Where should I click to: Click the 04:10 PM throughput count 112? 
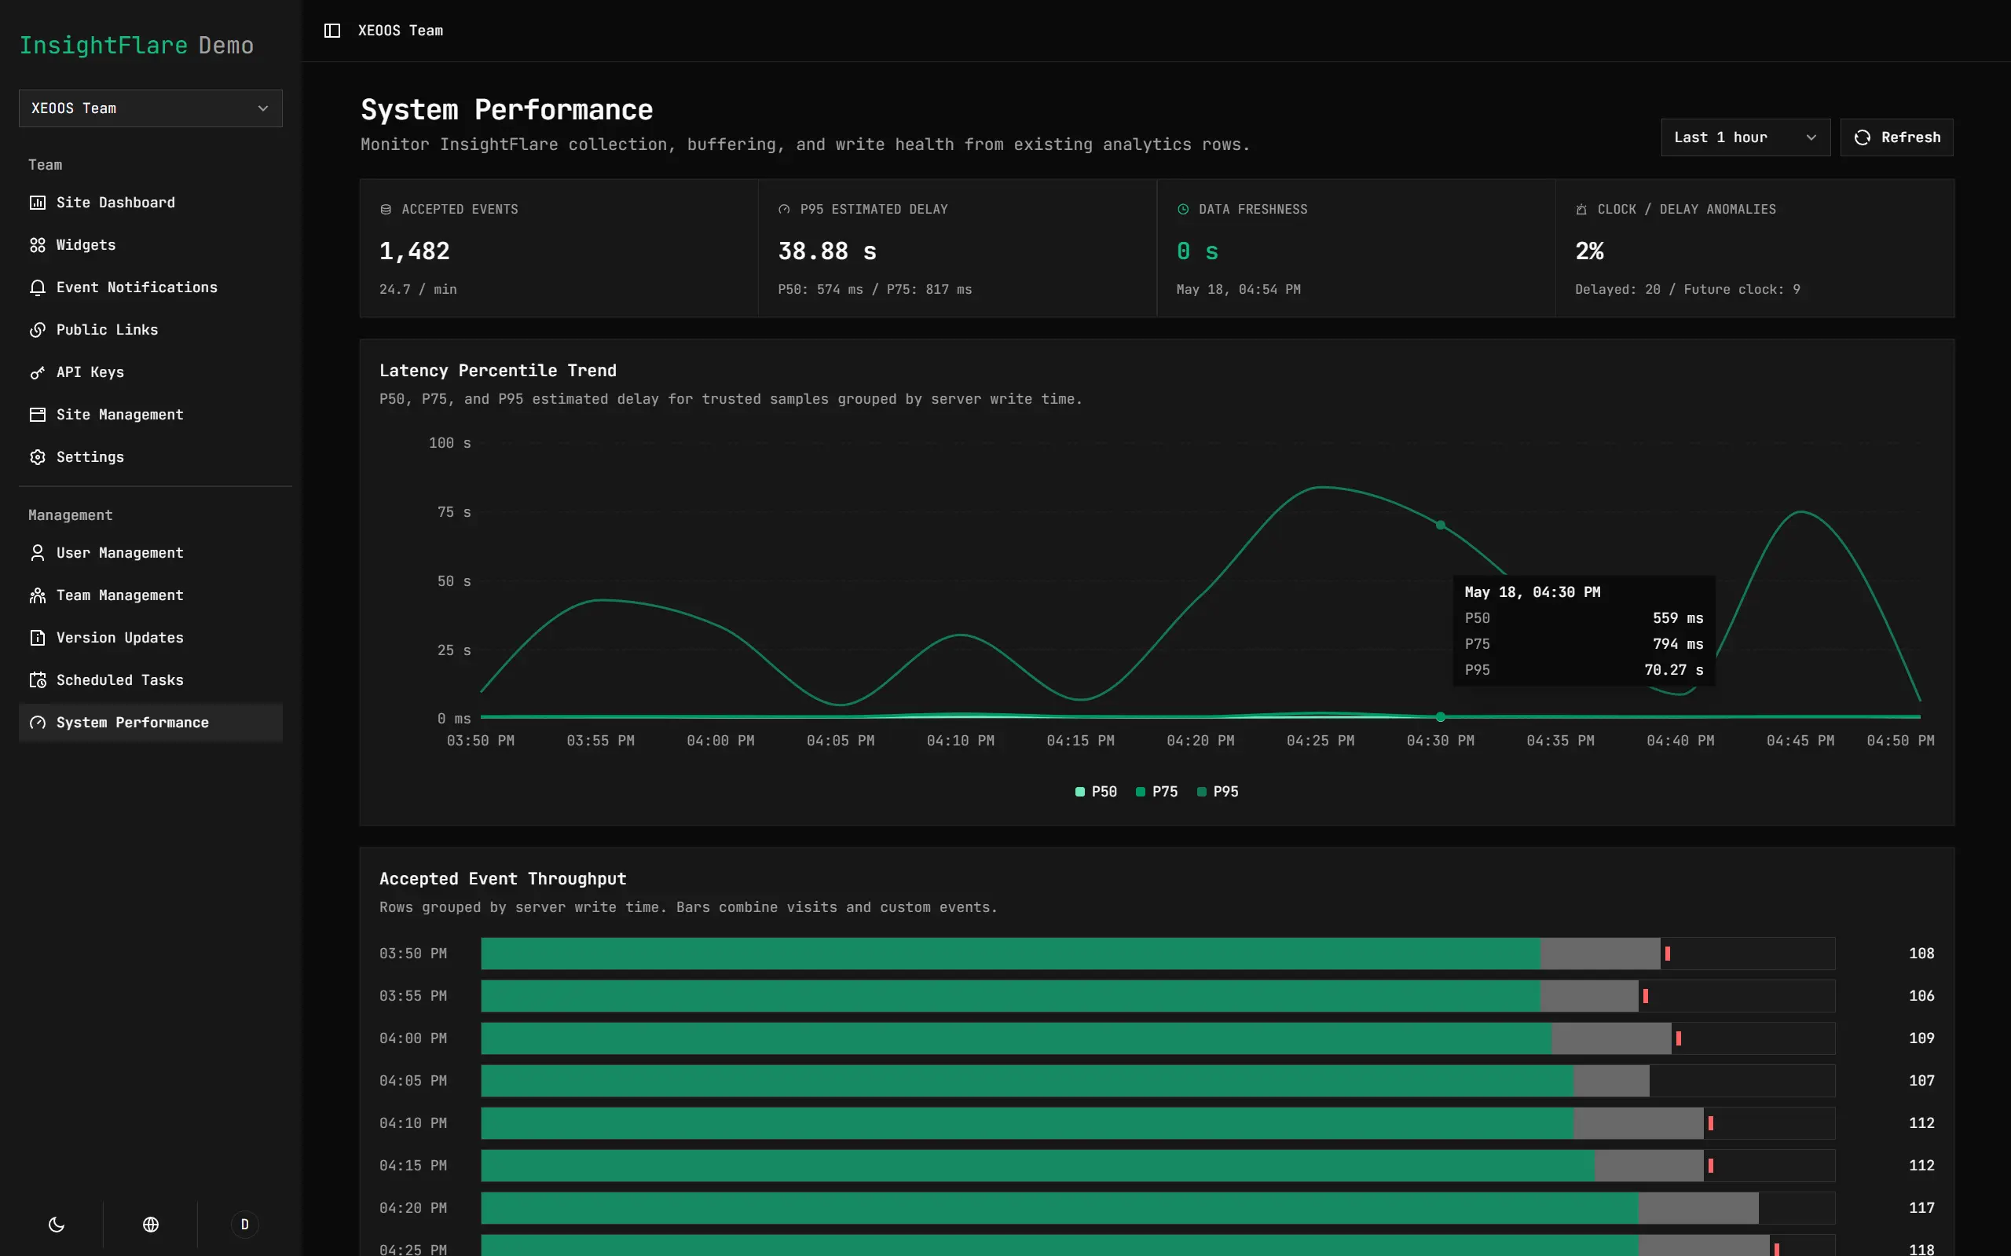click(x=1921, y=1123)
